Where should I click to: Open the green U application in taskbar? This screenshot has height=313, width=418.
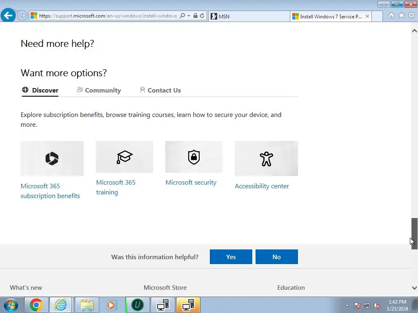[137, 305]
